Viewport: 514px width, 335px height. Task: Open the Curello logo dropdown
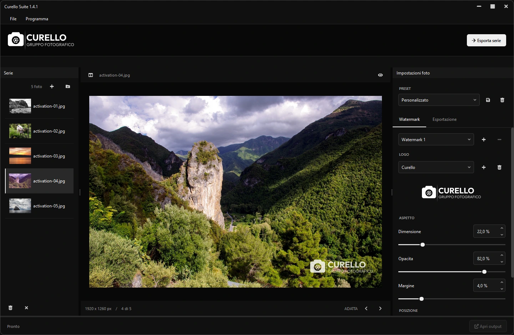click(x=436, y=167)
